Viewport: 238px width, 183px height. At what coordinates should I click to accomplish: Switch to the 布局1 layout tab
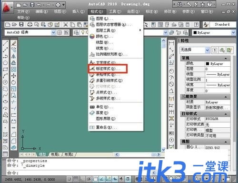tap(55, 154)
